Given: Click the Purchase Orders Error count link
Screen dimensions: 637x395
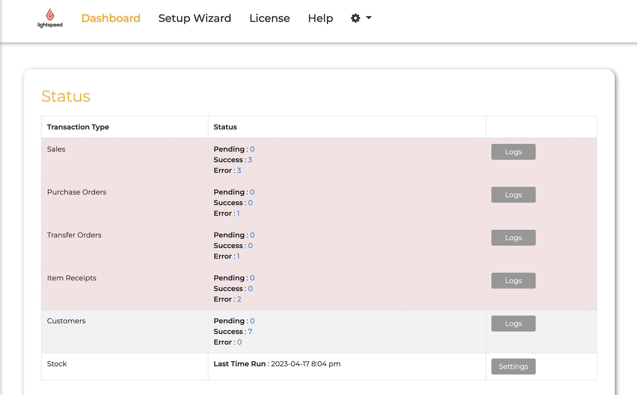Looking at the screenshot, I should point(238,213).
